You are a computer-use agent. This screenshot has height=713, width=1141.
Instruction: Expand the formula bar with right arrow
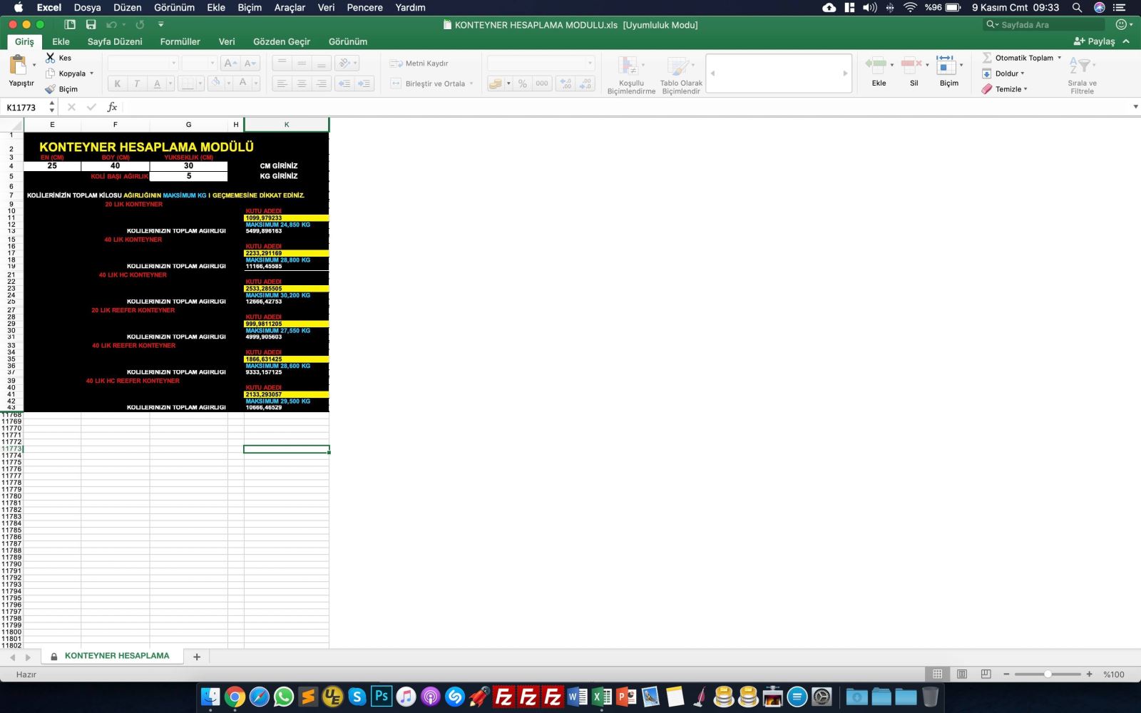[1135, 107]
